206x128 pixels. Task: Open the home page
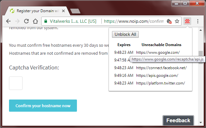(x=35, y=21)
